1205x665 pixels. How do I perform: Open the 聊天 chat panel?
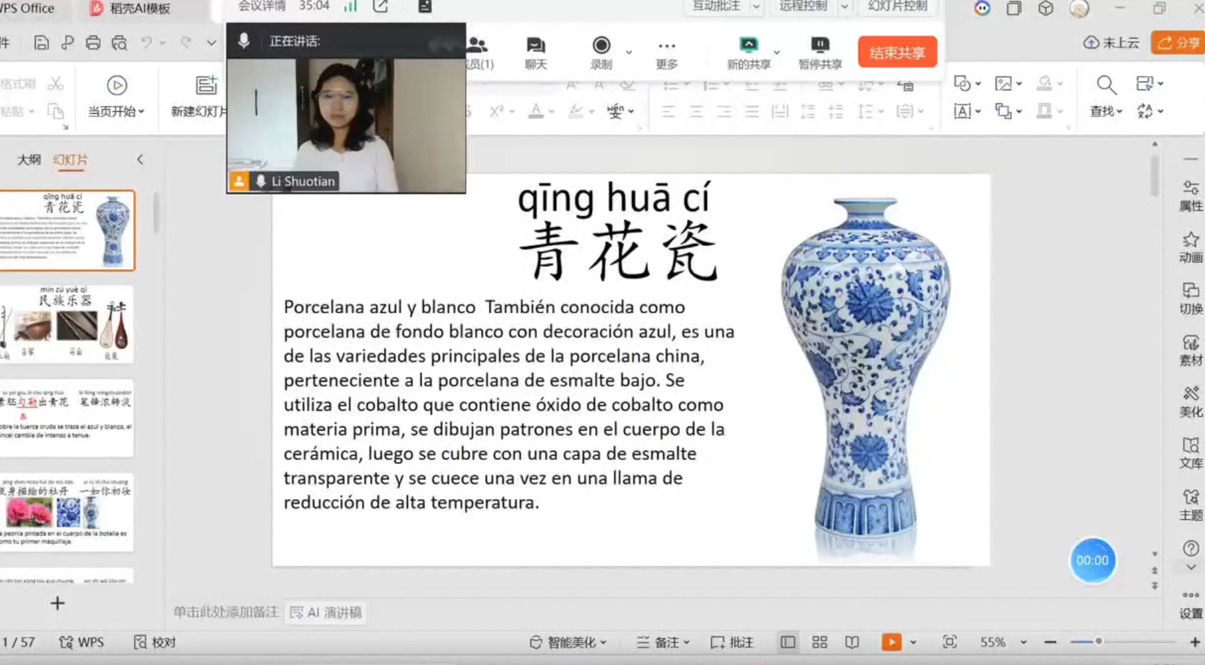coord(535,53)
